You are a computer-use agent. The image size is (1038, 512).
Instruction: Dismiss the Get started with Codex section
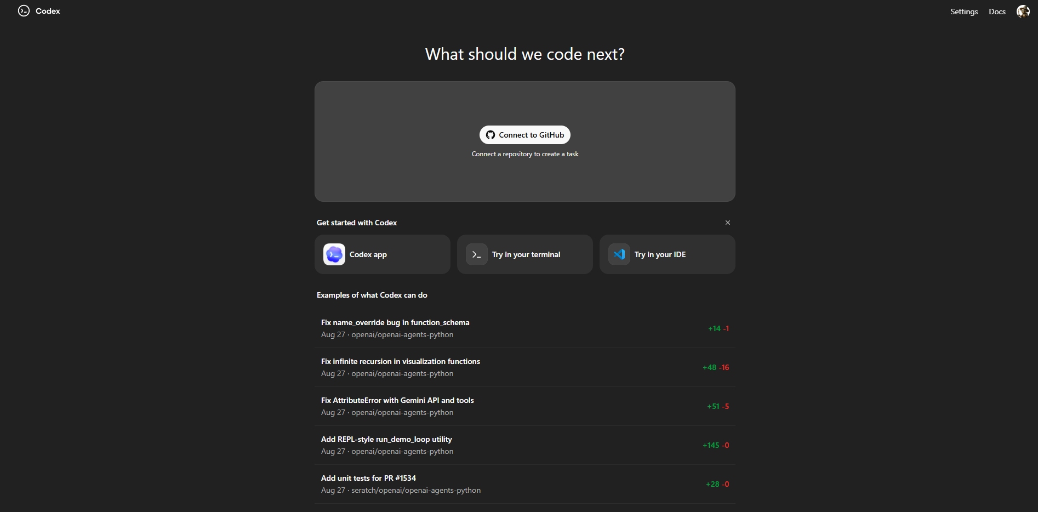728,223
